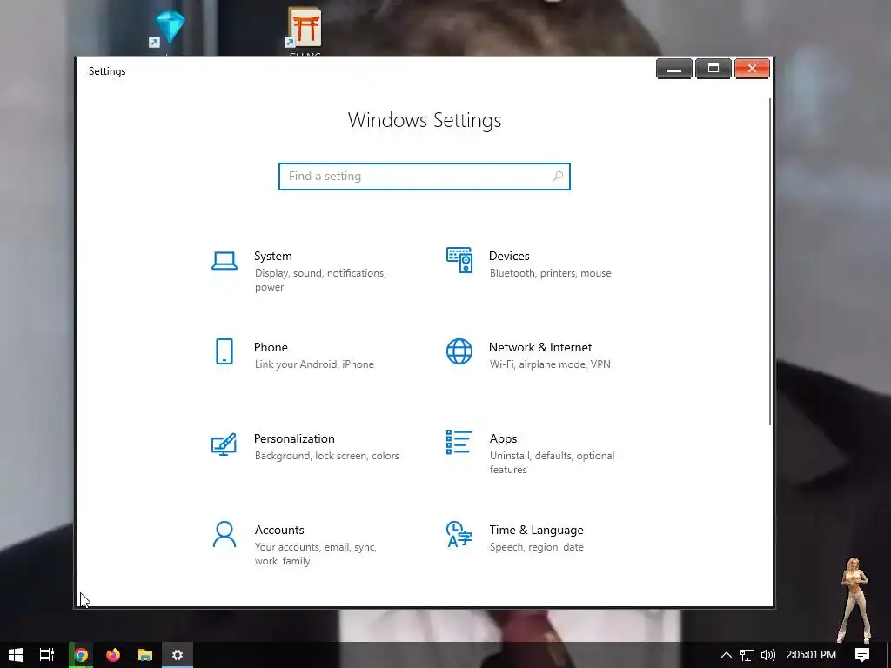The image size is (891, 668).
Task: Click the taskbar clock showing 2:05:01 PM
Action: point(811,655)
